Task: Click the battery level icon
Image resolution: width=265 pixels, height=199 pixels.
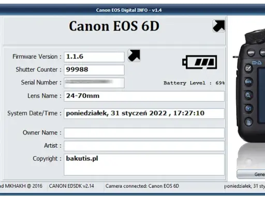Action: point(200,62)
